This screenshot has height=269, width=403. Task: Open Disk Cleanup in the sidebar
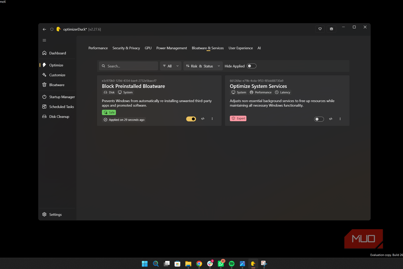(57, 117)
